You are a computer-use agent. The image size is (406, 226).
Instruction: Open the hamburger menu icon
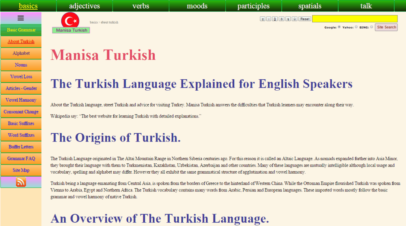point(21,18)
